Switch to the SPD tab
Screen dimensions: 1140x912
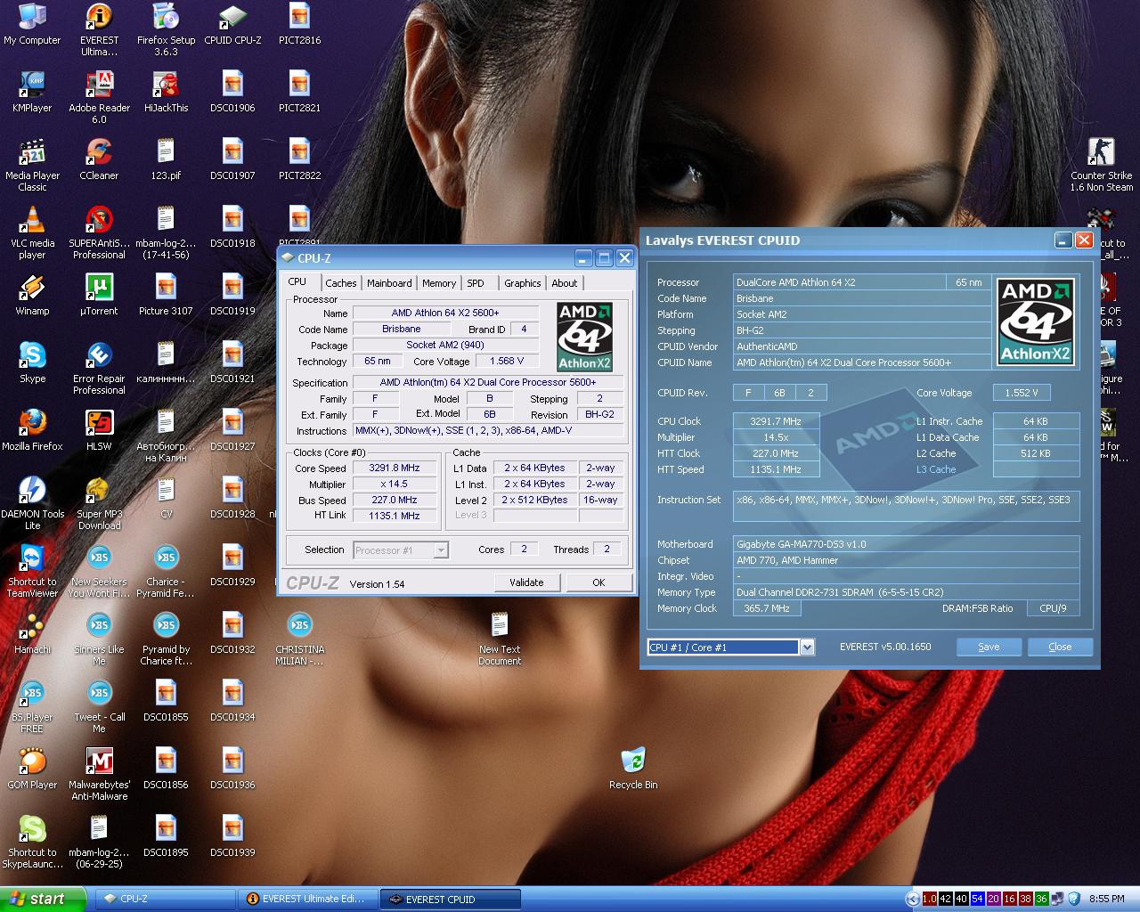476,283
